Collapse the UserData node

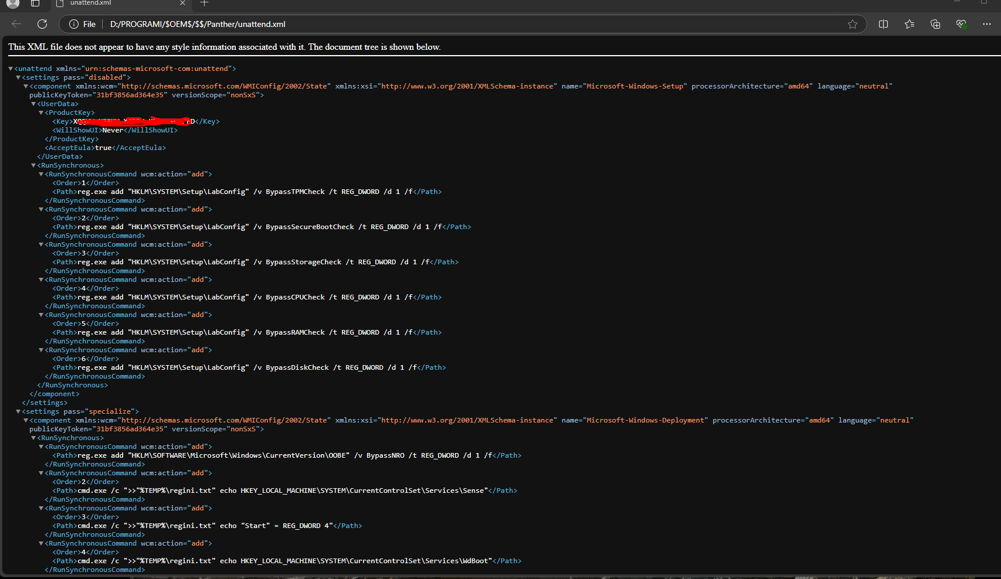click(33, 104)
